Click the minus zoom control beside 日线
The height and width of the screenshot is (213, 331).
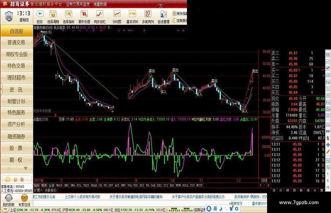coord(264,185)
